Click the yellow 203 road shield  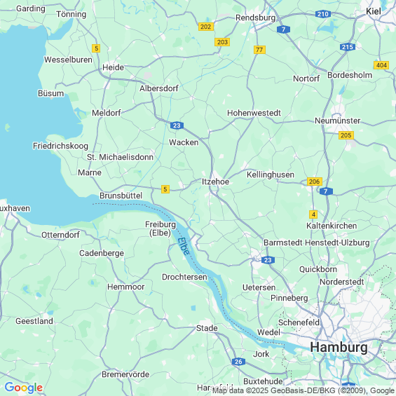click(x=222, y=42)
